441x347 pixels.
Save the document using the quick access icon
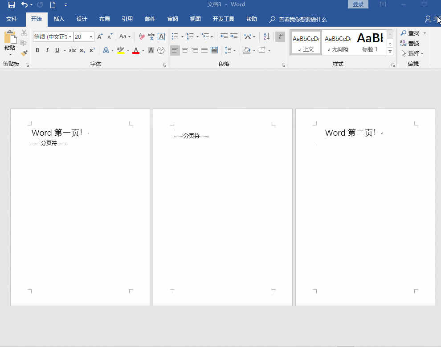[x=12, y=5]
